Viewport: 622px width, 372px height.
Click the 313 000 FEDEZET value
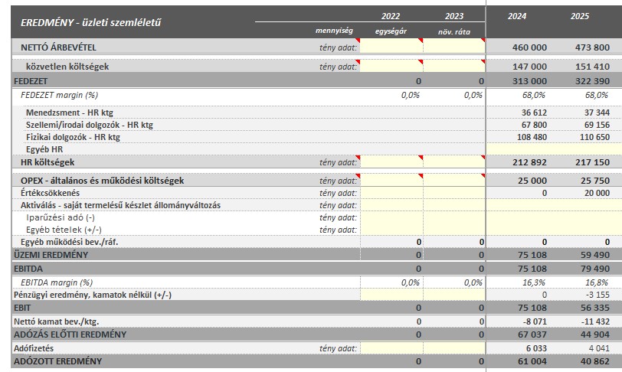529,81
